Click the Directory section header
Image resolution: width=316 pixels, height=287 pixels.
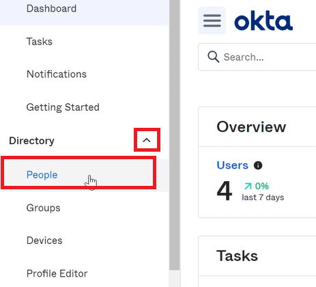pos(32,141)
